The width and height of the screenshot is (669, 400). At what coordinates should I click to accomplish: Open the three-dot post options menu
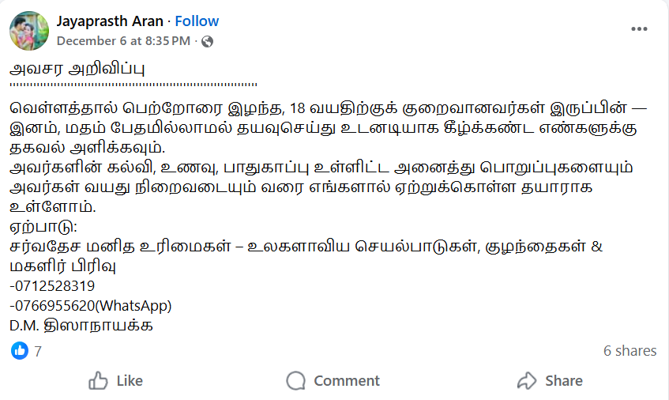tap(639, 29)
